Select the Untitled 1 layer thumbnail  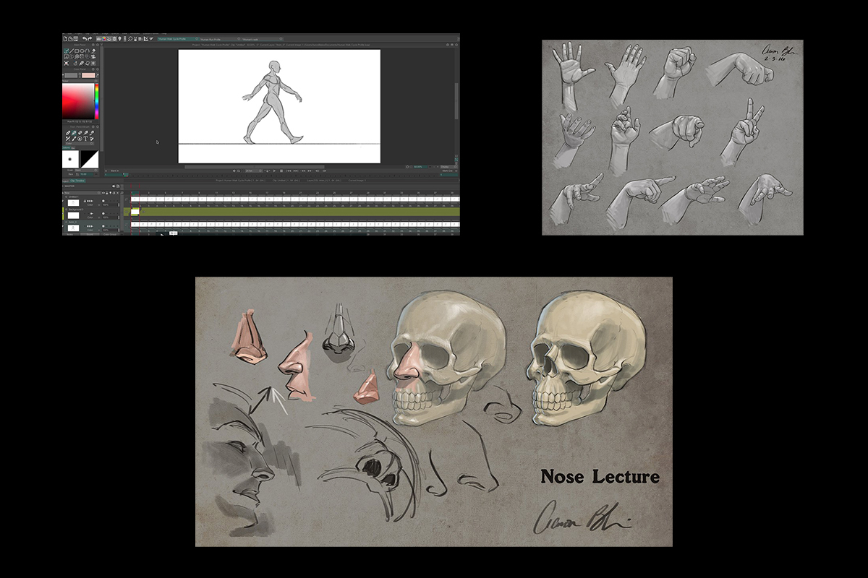73,203
